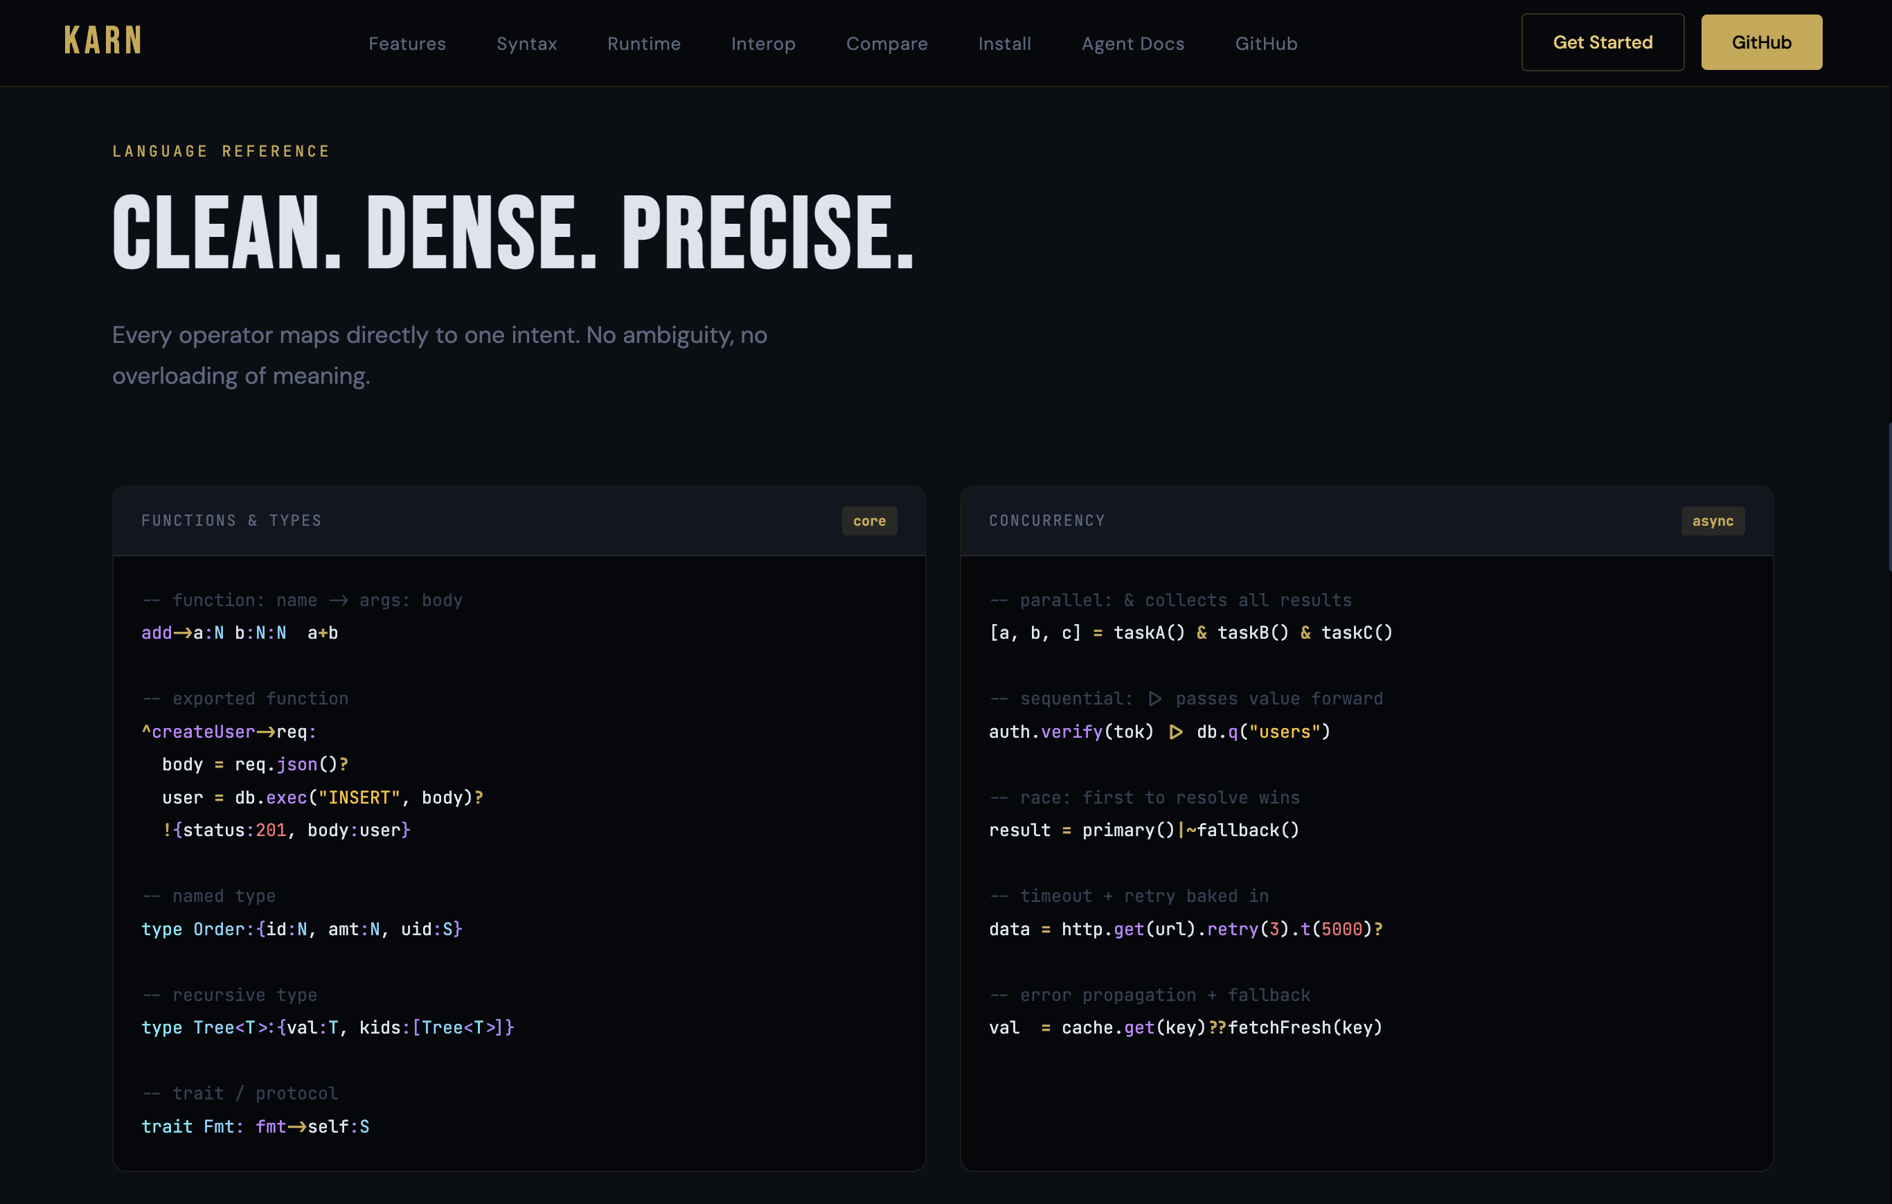Screen dimensions: 1892x1204
Task: Click the KARN logo
Action: point(103,41)
